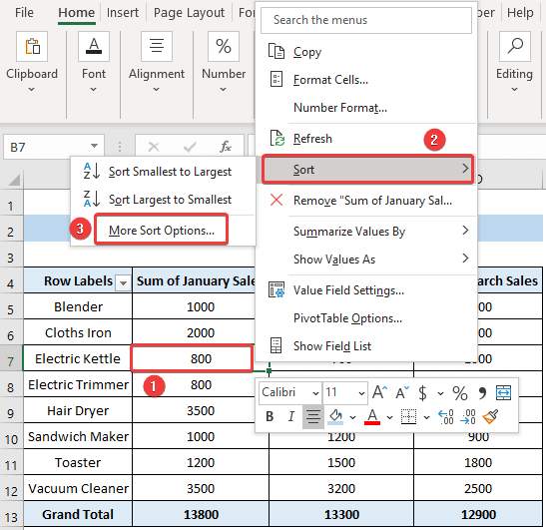The image size is (546, 530).
Task: Open the font size 11 dropdown
Action: [361, 393]
